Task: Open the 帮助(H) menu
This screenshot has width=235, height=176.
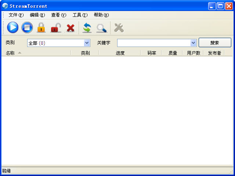Action: [x=101, y=15]
